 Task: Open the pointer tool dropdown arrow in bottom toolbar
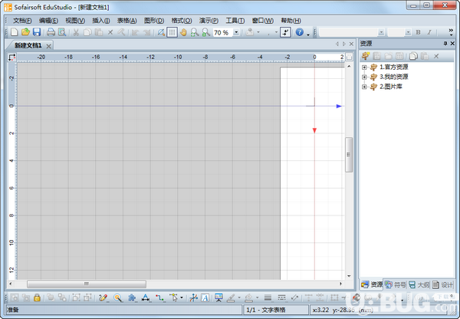click(x=182, y=298)
